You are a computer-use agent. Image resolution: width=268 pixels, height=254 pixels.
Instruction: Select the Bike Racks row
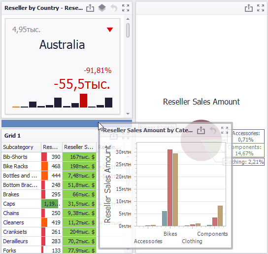click(x=49, y=166)
